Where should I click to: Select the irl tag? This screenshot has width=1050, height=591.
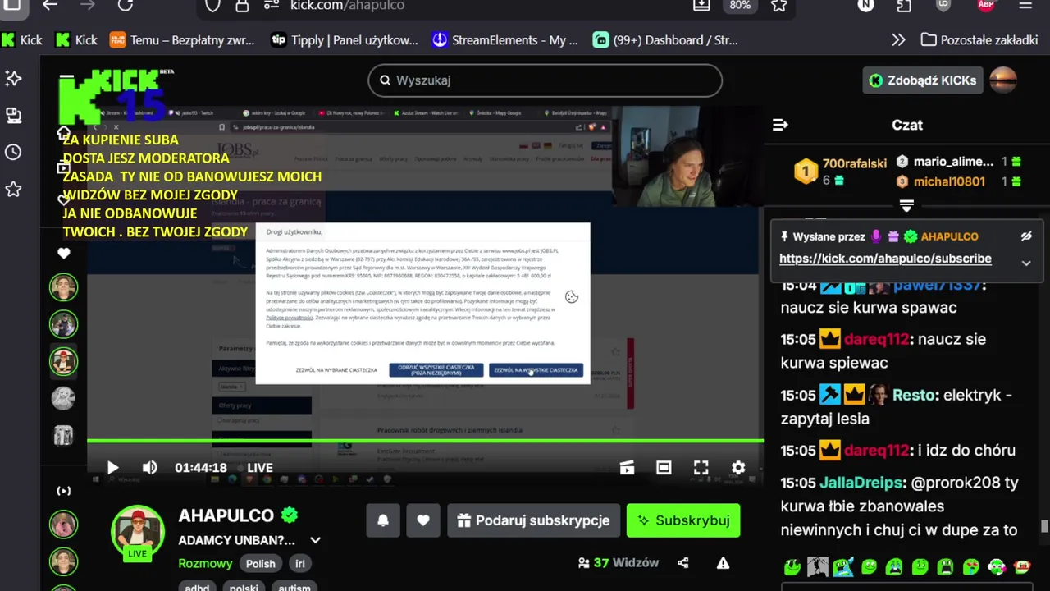tap(300, 564)
